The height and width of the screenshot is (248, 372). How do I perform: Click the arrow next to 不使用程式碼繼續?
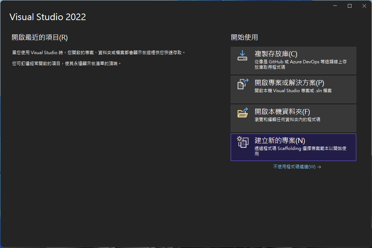[319, 167]
